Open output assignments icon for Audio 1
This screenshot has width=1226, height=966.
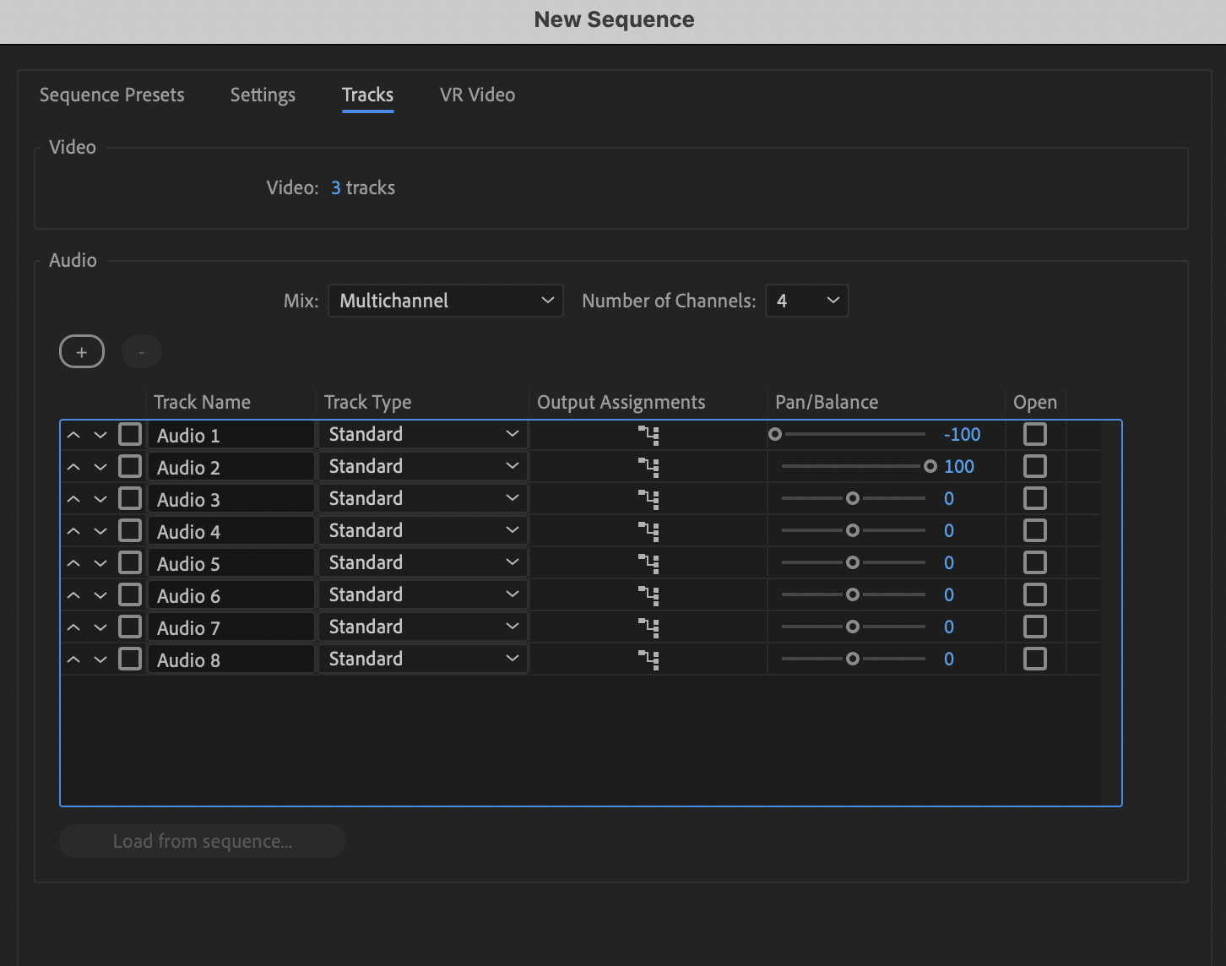pyautogui.click(x=648, y=436)
